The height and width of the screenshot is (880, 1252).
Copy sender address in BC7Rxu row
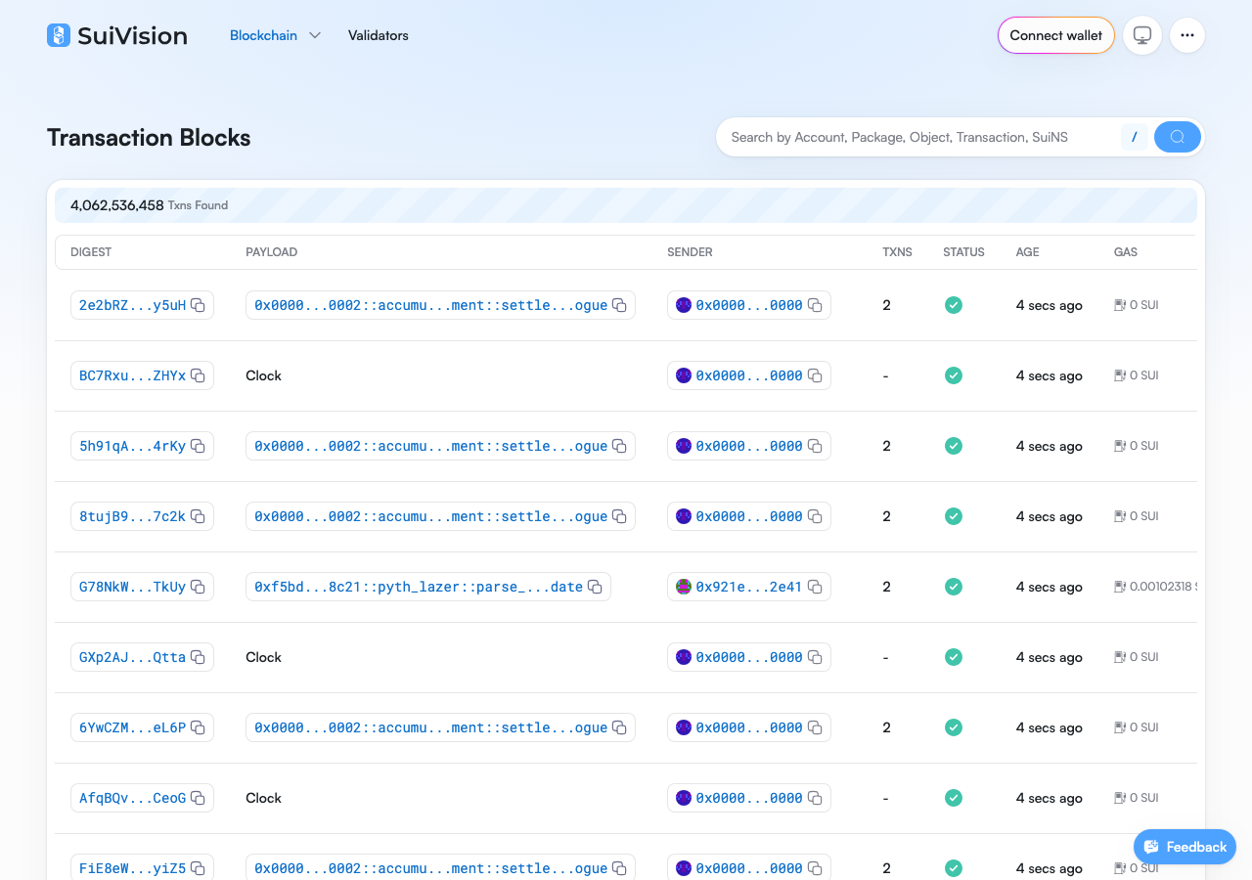tap(814, 375)
